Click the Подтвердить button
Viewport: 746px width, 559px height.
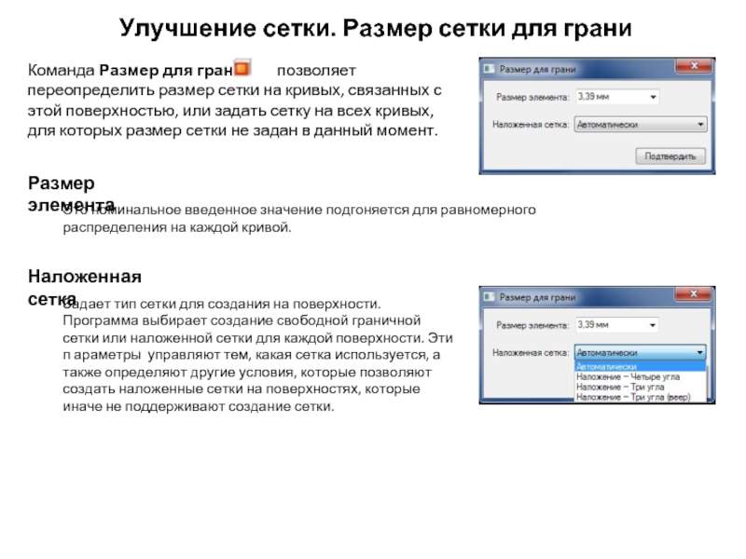pos(670,156)
